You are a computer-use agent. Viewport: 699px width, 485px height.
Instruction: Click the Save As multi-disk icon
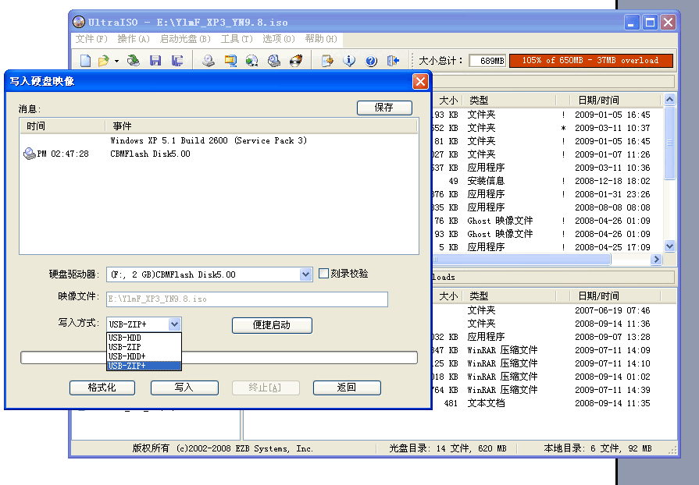pyautogui.click(x=177, y=61)
